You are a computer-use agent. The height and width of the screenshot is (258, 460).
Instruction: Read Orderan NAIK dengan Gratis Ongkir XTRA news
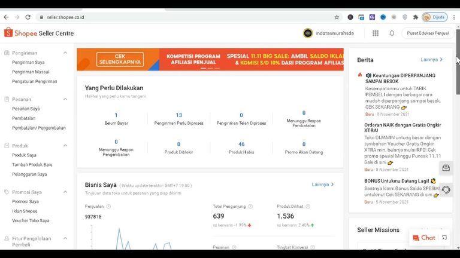tap(402, 128)
